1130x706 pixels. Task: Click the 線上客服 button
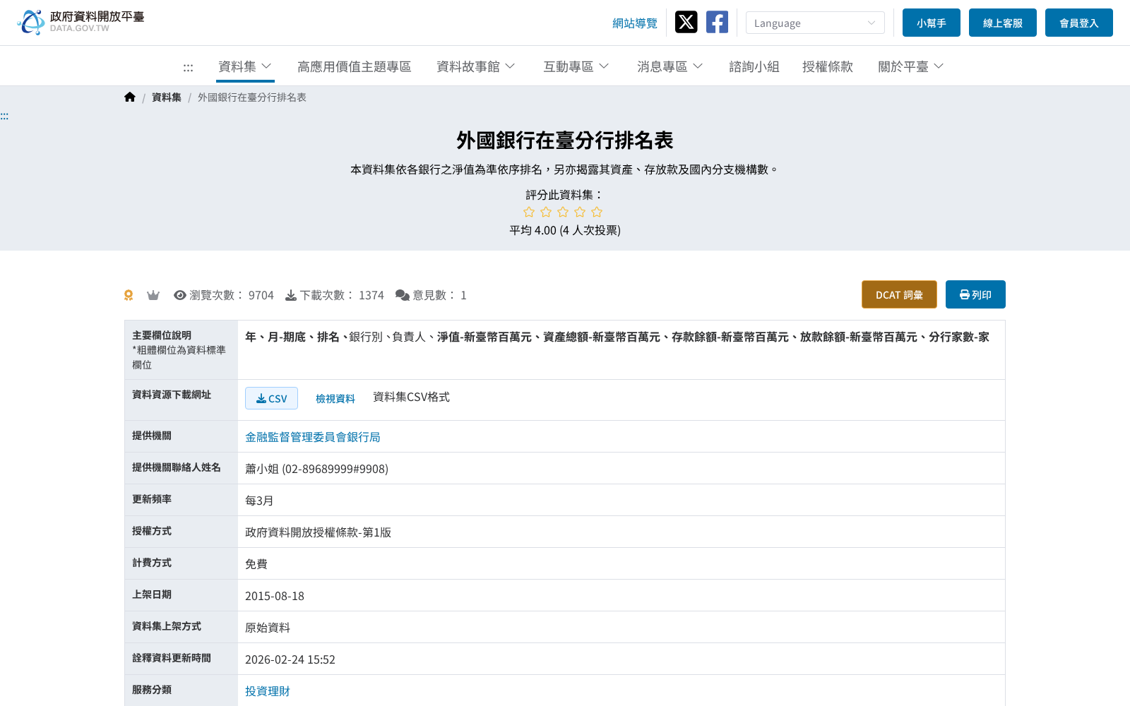(x=1003, y=23)
